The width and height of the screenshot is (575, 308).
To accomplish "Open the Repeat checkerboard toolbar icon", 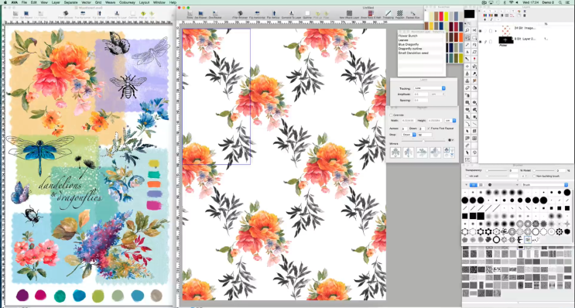I will click(399, 14).
